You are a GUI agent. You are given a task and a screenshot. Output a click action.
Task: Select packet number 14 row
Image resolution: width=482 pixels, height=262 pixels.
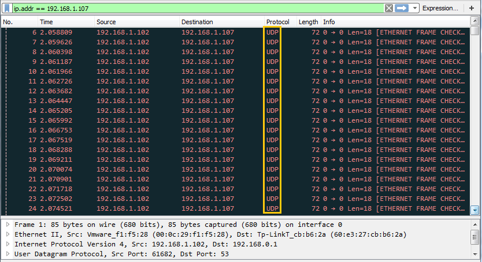coord(236,111)
